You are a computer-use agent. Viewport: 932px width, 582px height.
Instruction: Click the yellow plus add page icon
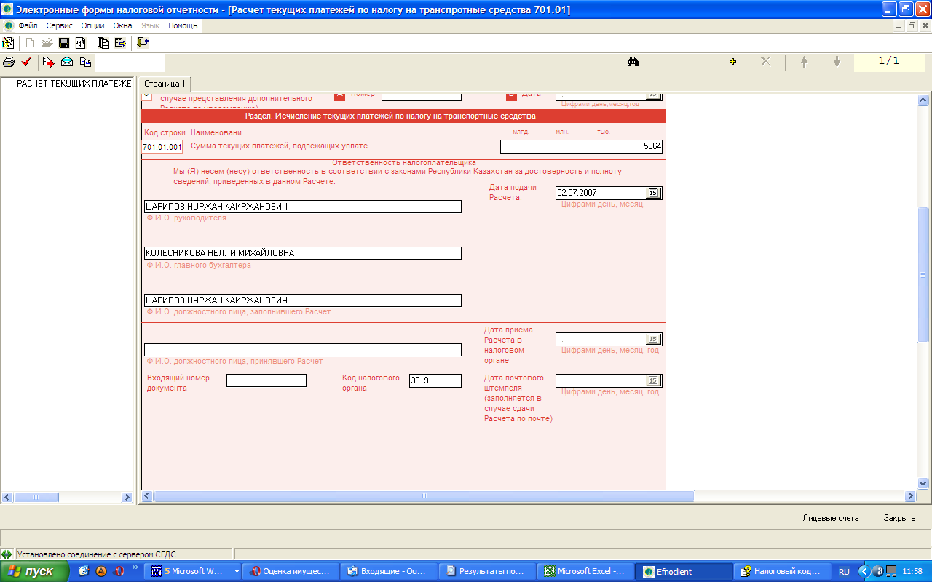732,62
